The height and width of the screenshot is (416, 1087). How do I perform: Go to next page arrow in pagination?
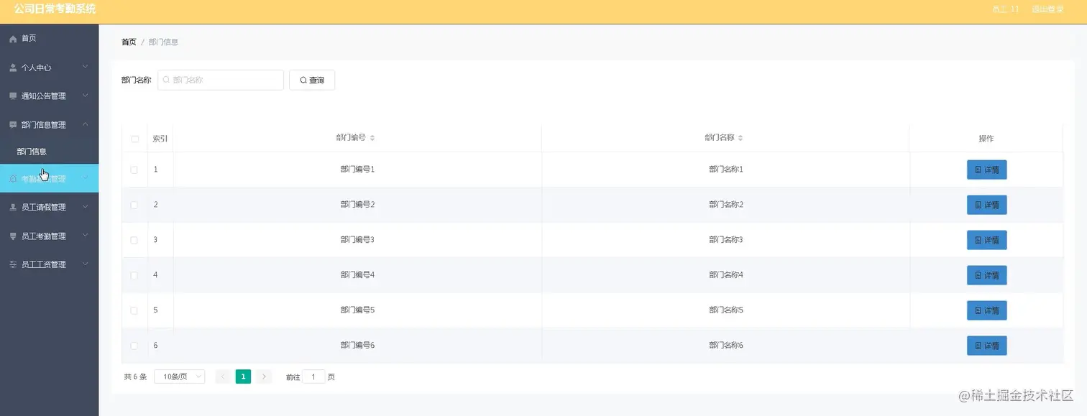pyautogui.click(x=264, y=376)
